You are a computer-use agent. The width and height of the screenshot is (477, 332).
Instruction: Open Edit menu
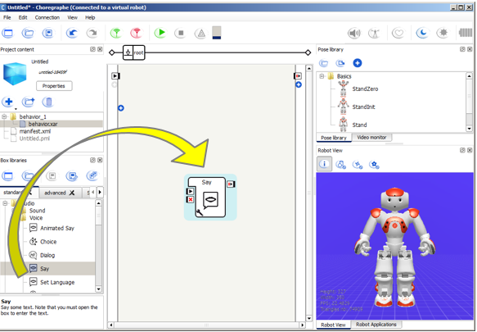pos(23,18)
